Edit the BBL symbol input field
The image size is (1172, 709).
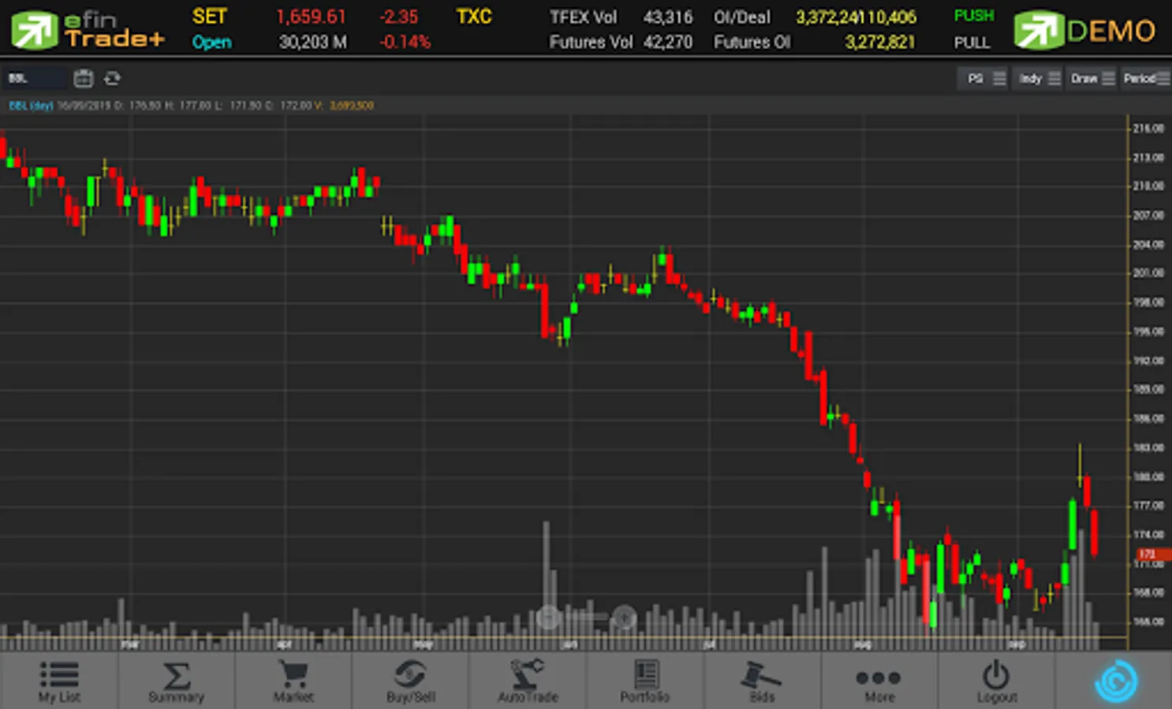[35, 78]
